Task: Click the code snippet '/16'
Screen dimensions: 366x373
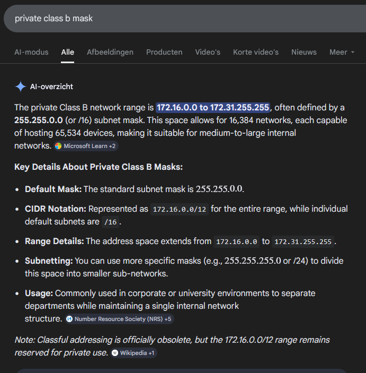Action: (x=111, y=222)
